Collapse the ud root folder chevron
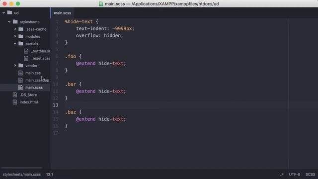Viewport: 318px width, 179px height. (3, 13)
